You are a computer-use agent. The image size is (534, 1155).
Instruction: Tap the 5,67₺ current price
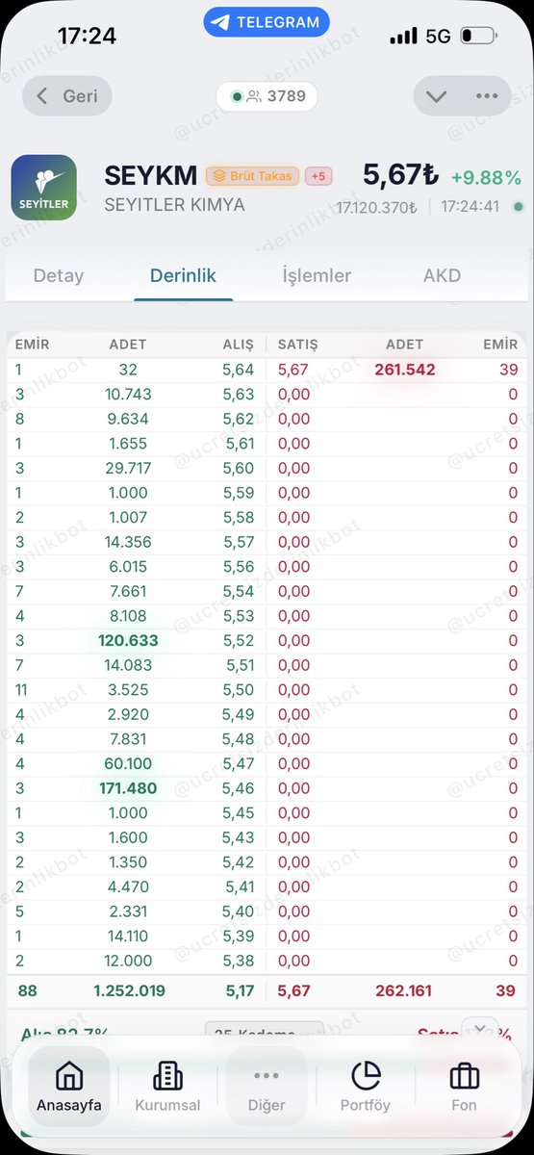(x=400, y=175)
